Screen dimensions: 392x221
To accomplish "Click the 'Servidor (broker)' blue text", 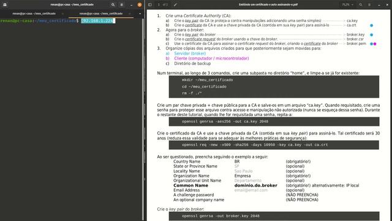I will 190,53.
